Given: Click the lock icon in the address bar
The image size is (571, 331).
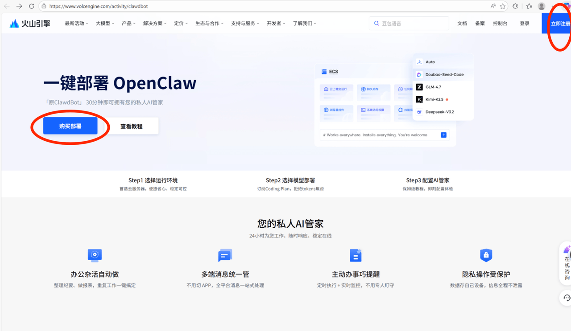Looking at the screenshot, I should click(44, 6).
